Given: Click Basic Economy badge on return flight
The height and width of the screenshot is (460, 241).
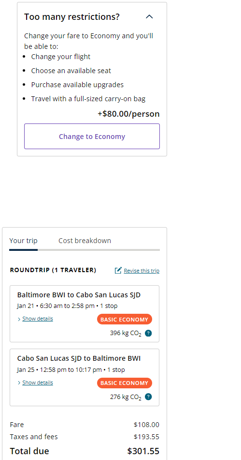Looking at the screenshot, I should 124,383.
